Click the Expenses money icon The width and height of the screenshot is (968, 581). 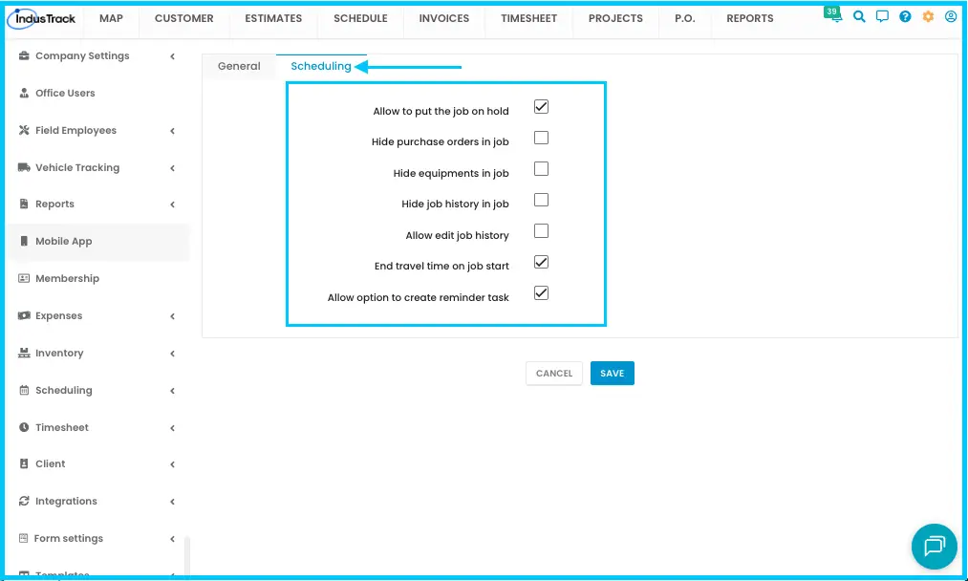(24, 315)
